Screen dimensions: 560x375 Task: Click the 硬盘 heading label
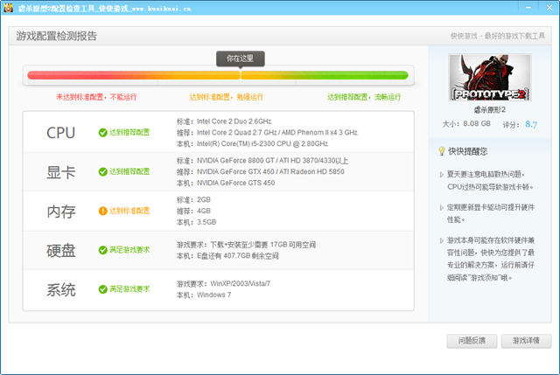pyautogui.click(x=60, y=251)
